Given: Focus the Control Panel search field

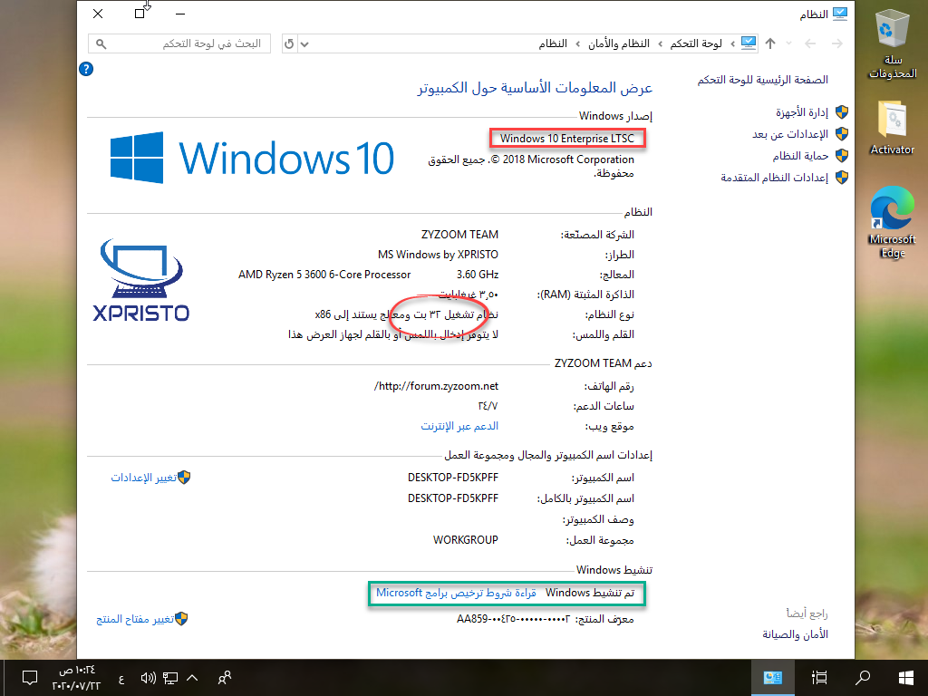Looking at the screenshot, I should [179, 43].
